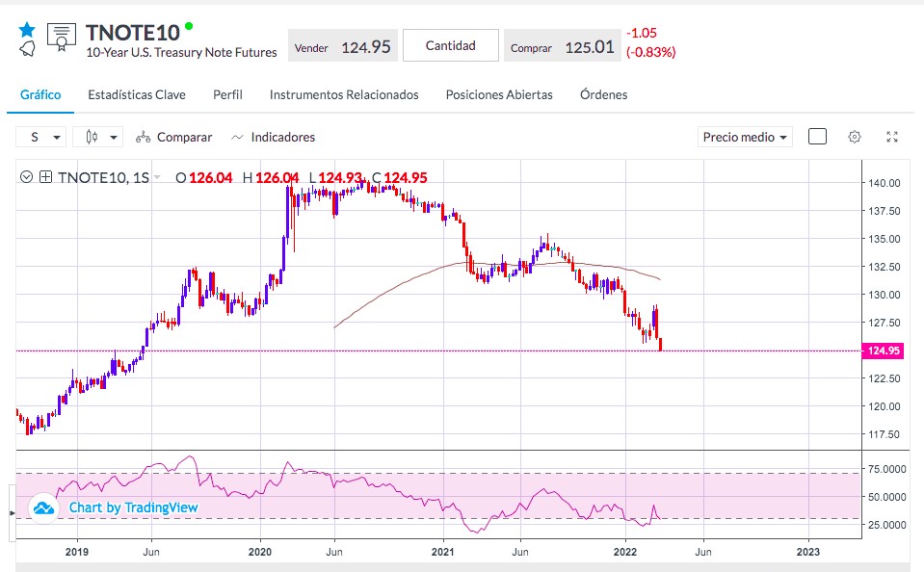
Task: Open the Posiciones Abiertas tab
Action: (x=499, y=94)
